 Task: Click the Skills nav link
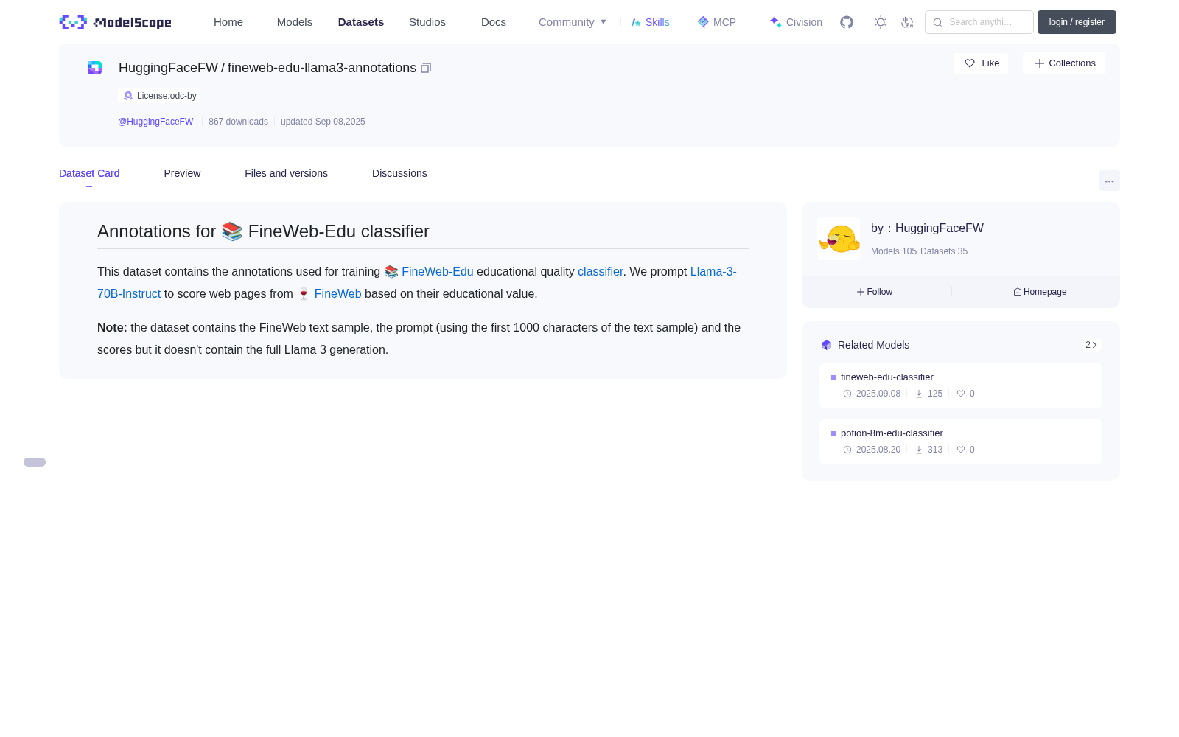tap(651, 22)
